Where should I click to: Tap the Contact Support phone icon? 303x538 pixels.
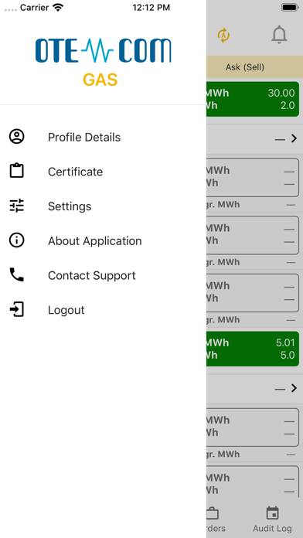pyautogui.click(x=16, y=275)
